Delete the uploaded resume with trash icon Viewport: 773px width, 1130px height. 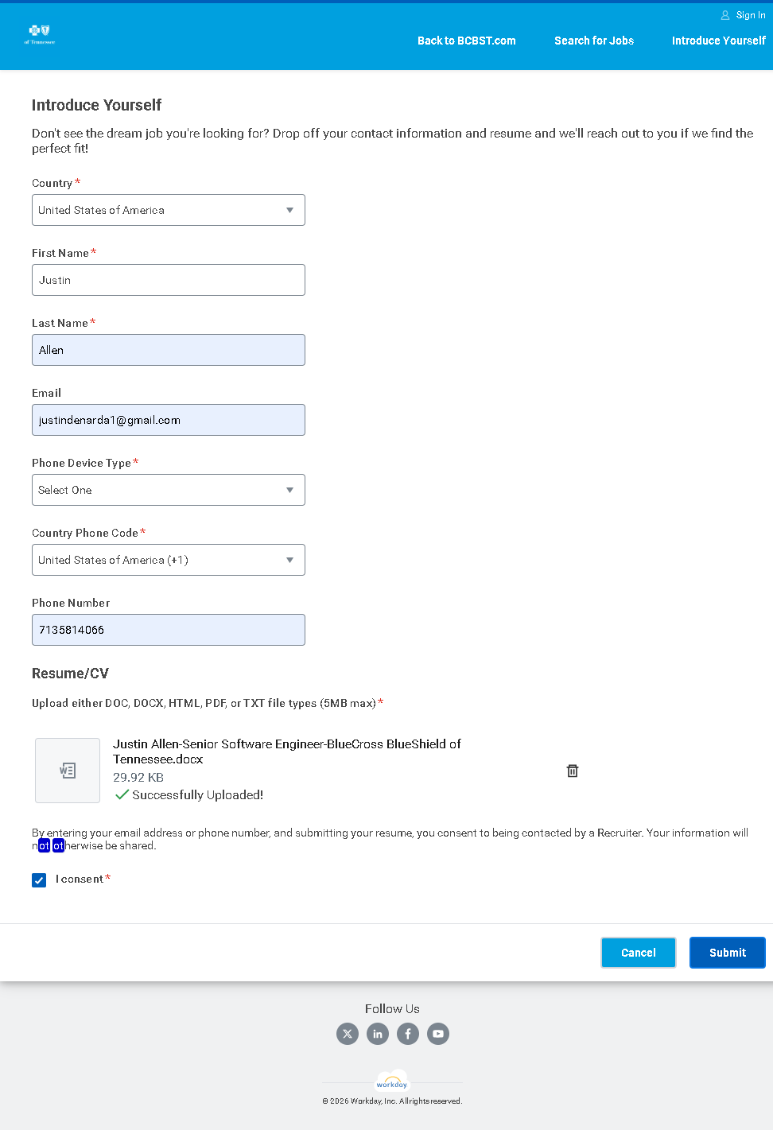[573, 771]
